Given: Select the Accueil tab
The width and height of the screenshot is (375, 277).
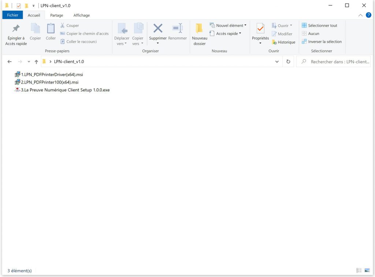Looking at the screenshot, I should tap(34, 15).
